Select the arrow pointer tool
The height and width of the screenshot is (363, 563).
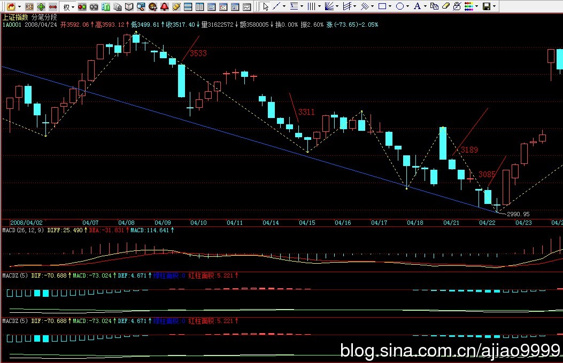(266, 6)
